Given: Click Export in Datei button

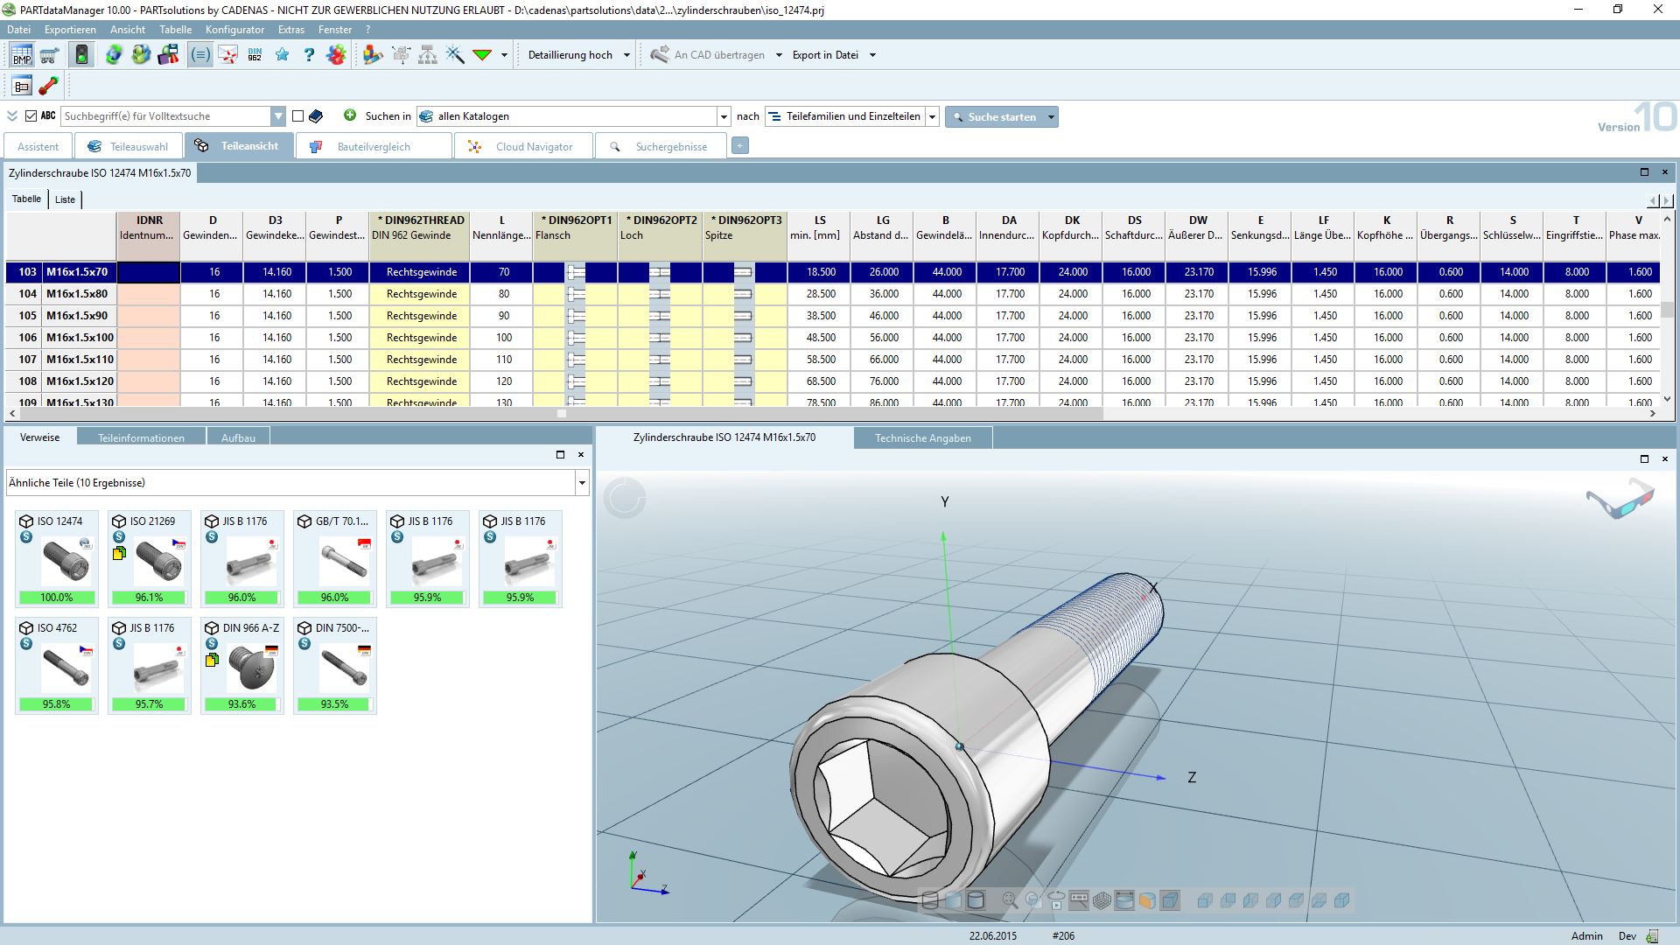Looking at the screenshot, I should point(825,55).
